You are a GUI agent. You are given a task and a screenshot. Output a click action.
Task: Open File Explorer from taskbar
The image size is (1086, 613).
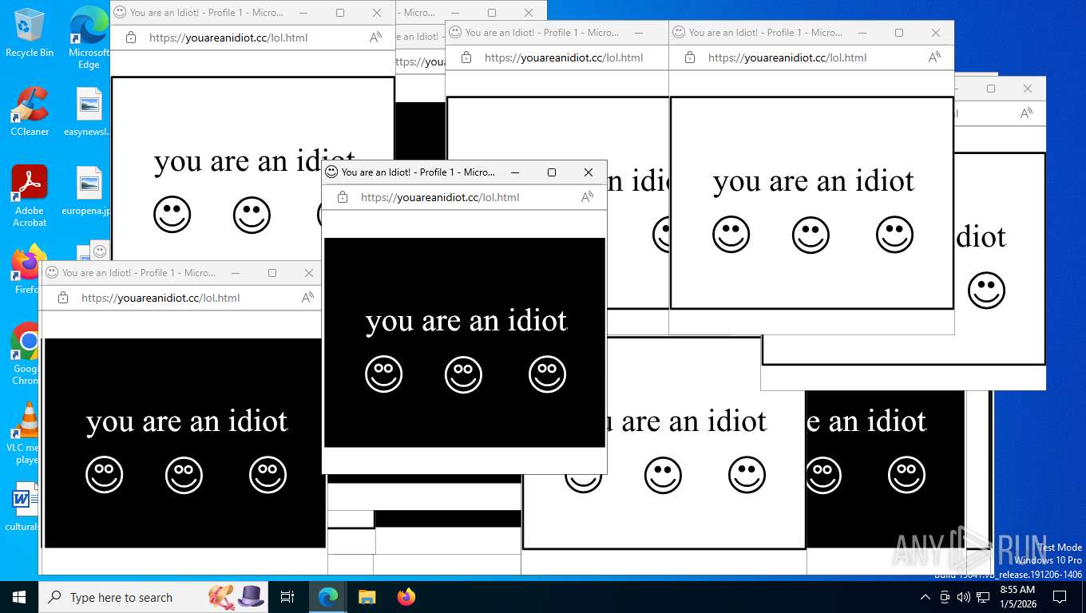(367, 597)
